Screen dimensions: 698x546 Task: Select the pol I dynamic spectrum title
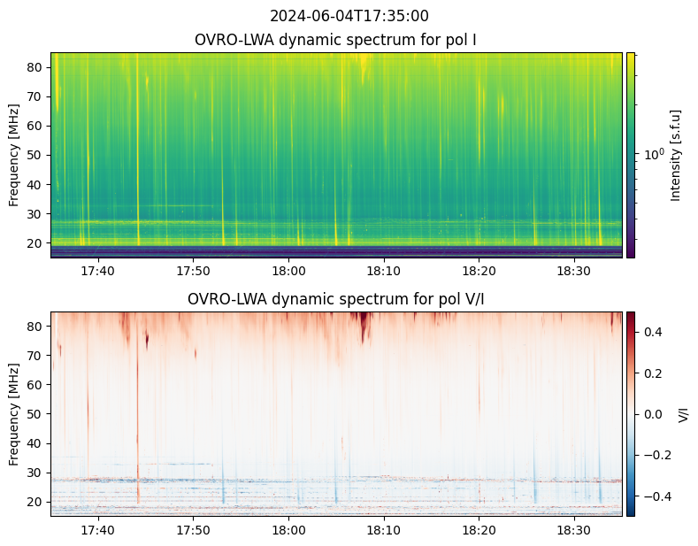pyautogui.click(x=335, y=40)
